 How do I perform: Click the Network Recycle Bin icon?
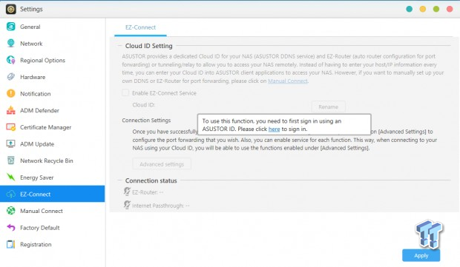tap(11, 160)
